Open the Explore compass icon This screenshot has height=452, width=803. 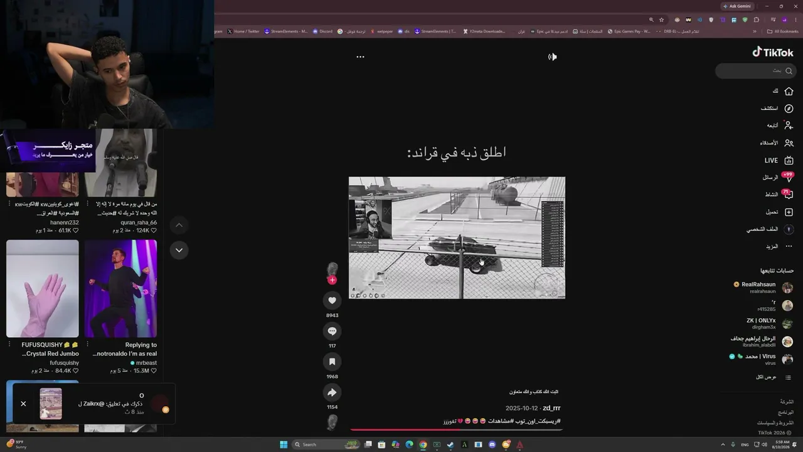tap(789, 109)
